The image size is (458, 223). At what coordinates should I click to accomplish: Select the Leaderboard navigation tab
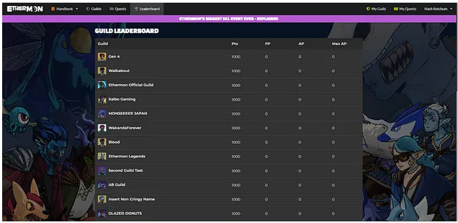point(147,9)
